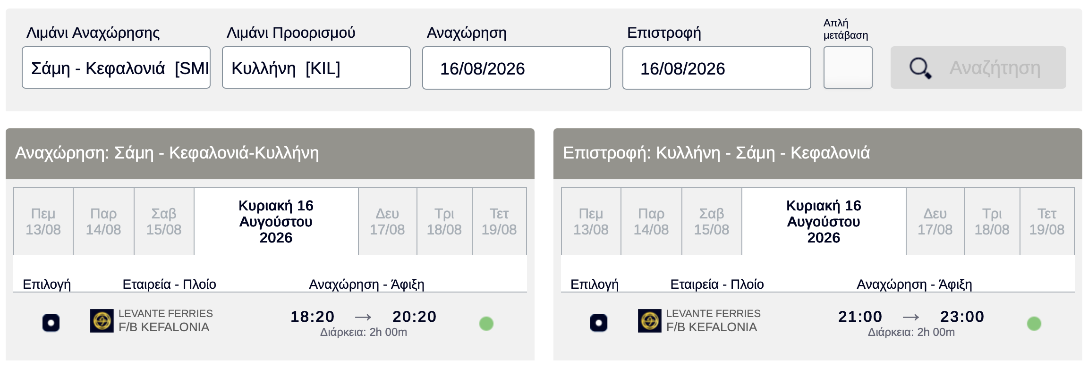Viewport: 1088px width, 368px height.
Task: Switch departure to Δευ 17/08 tab
Action: 388,221
